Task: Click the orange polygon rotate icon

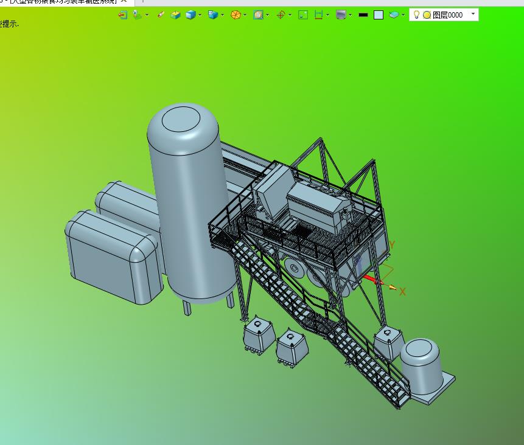Action: 236,15
